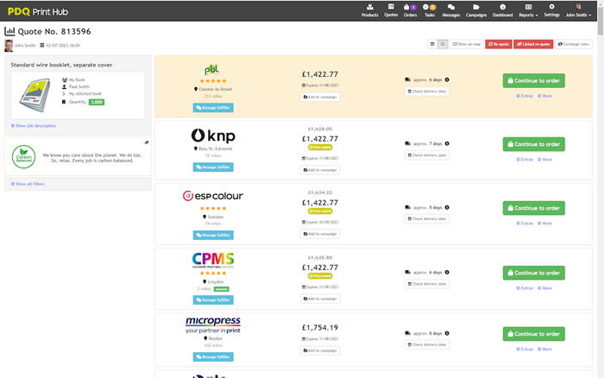Open Tasks in the top navigation
Screen dimensions: 604x378
pos(429,10)
